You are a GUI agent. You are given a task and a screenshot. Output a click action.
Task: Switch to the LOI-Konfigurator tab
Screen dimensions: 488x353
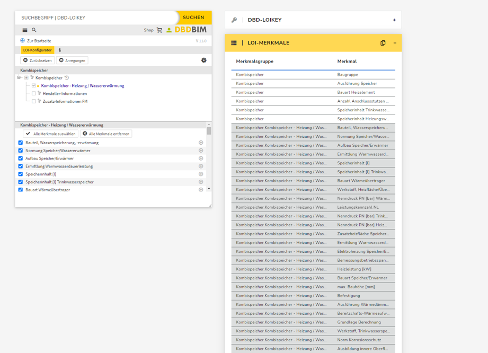coord(37,50)
